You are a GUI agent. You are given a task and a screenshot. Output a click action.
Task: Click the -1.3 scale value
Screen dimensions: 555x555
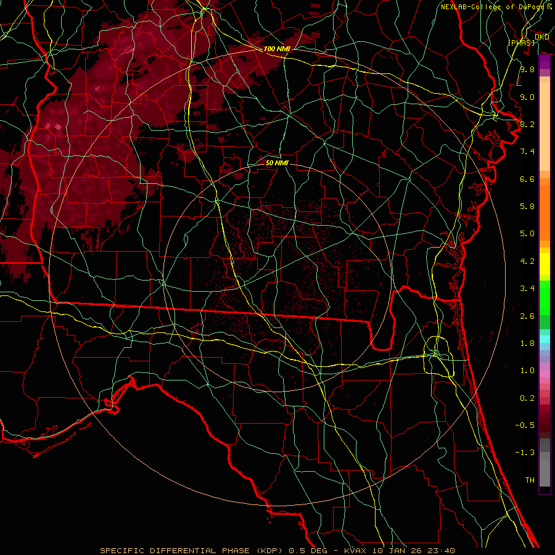525,453
